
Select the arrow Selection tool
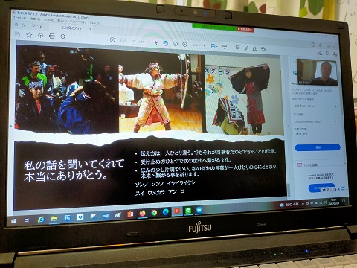point(155,42)
